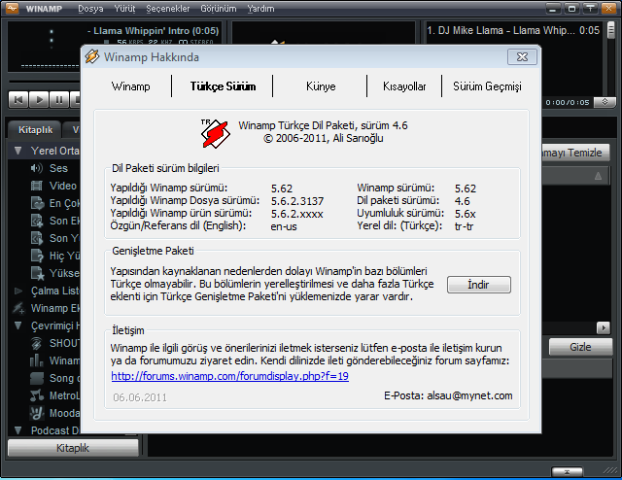
Task: Click the e-mail address alsau@mynet.com
Action: point(469,395)
